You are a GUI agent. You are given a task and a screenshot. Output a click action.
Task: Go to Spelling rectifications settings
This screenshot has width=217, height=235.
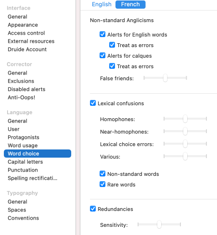click(32, 178)
